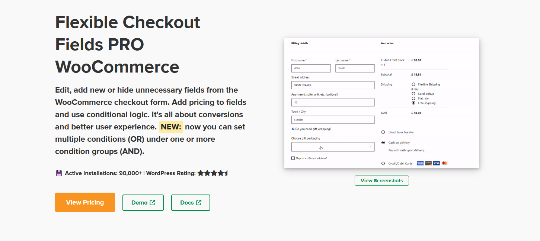Click the 'Billing details' heading in preview
Screen dimensions: 540x241
click(x=300, y=43)
